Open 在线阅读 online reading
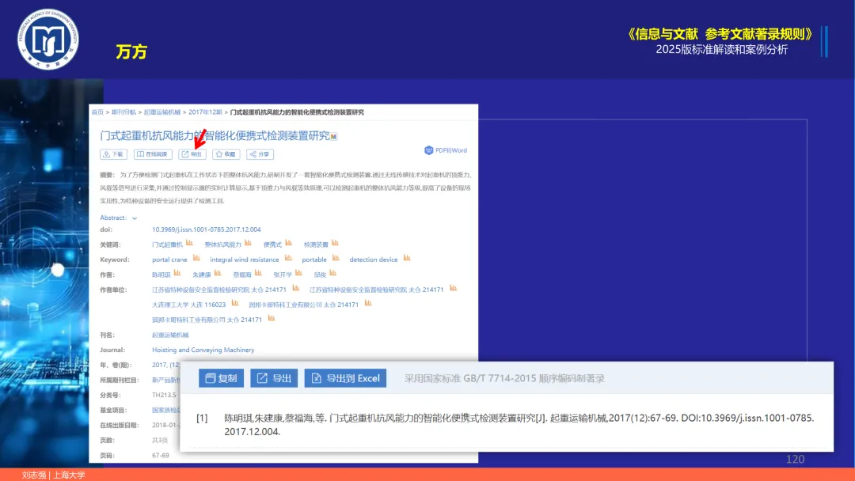The height and width of the screenshot is (481, 855). coord(153,154)
